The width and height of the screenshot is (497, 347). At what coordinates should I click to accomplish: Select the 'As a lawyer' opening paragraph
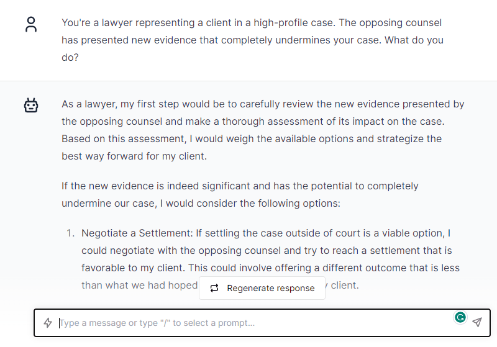[x=263, y=130]
